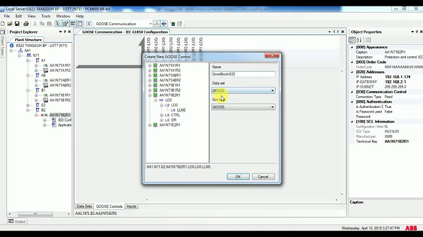Viewport: 423px width, 237px height.
Task: Click the New document toolbar icon
Action: pyautogui.click(x=3, y=23)
